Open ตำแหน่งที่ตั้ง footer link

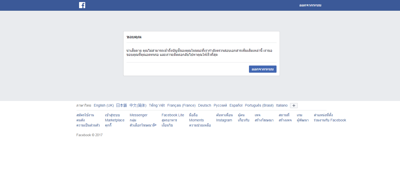tap(323, 115)
